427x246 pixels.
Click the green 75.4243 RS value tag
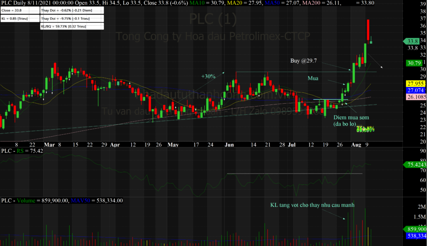pyautogui.click(x=414, y=164)
